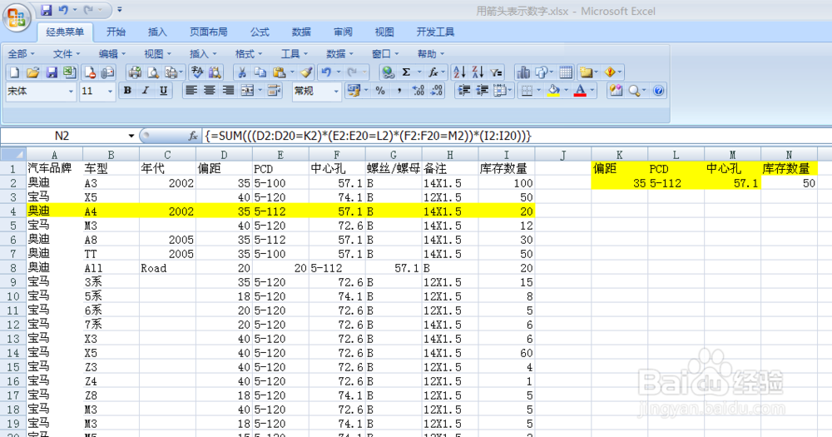Apply the filter funnel icon

[496, 72]
